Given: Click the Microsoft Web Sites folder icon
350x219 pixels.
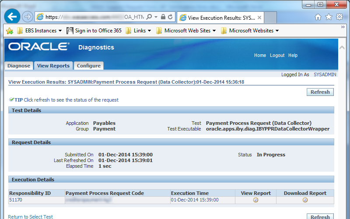Looking at the screenshot, I should point(159,31).
